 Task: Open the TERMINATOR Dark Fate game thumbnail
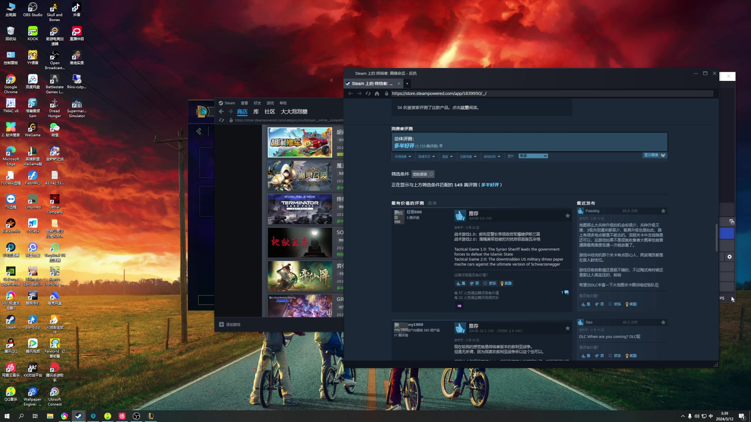point(300,209)
